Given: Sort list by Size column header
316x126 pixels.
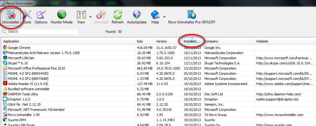Looking at the screenshot, I should point(145,41).
